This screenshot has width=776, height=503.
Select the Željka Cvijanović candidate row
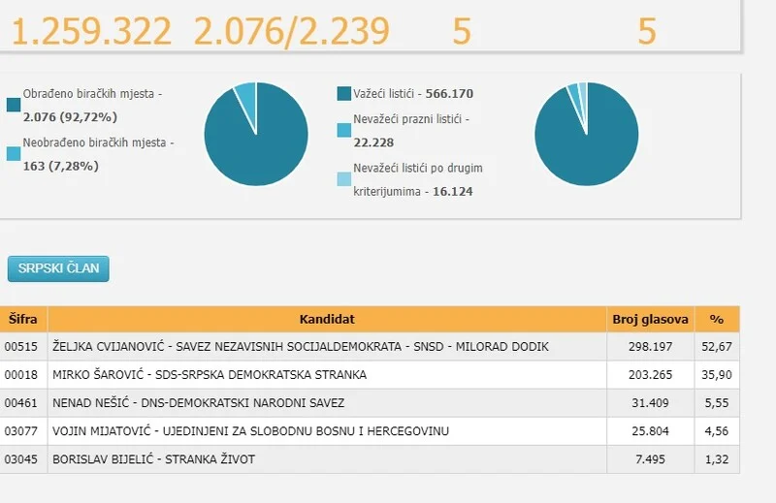301,347
